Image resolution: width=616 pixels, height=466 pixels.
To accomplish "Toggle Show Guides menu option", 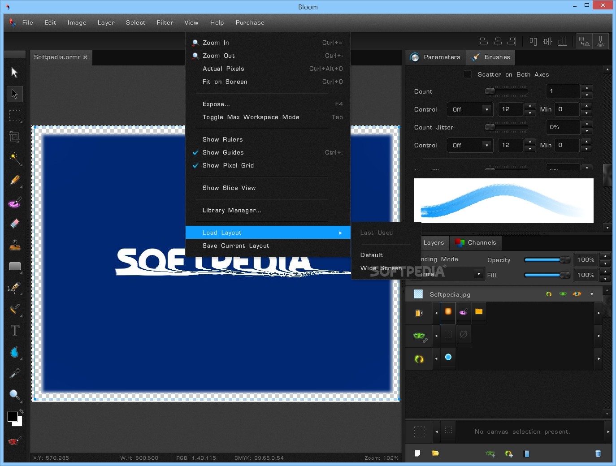I will click(268, 152).
